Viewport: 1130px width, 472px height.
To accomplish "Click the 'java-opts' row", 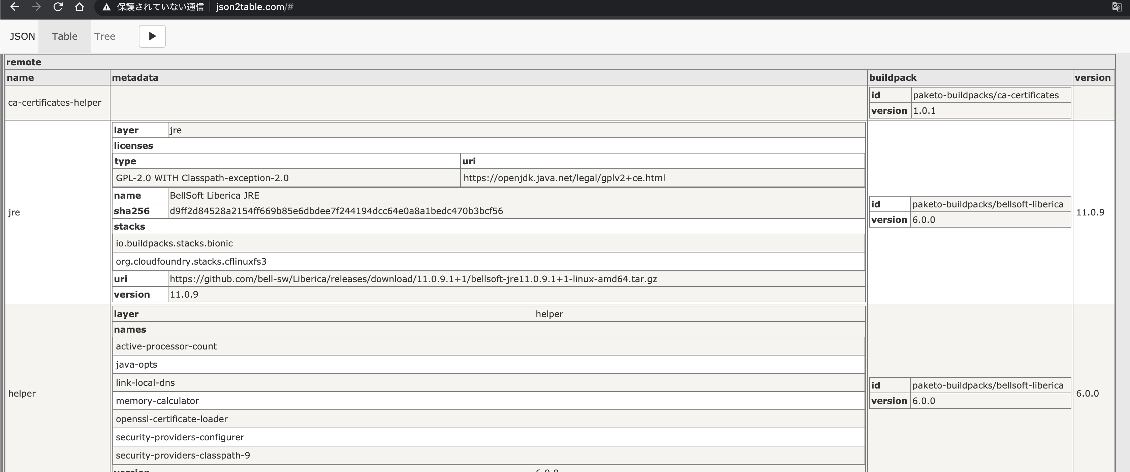I will (x=489, y=365).
